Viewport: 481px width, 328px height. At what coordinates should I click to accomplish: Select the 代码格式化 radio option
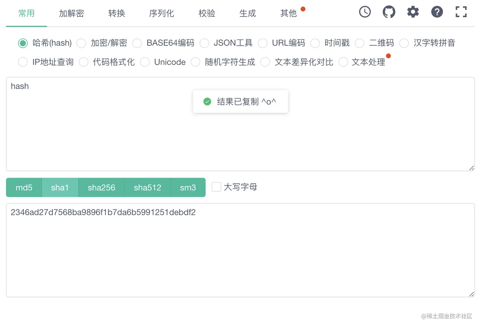point(84,62)
